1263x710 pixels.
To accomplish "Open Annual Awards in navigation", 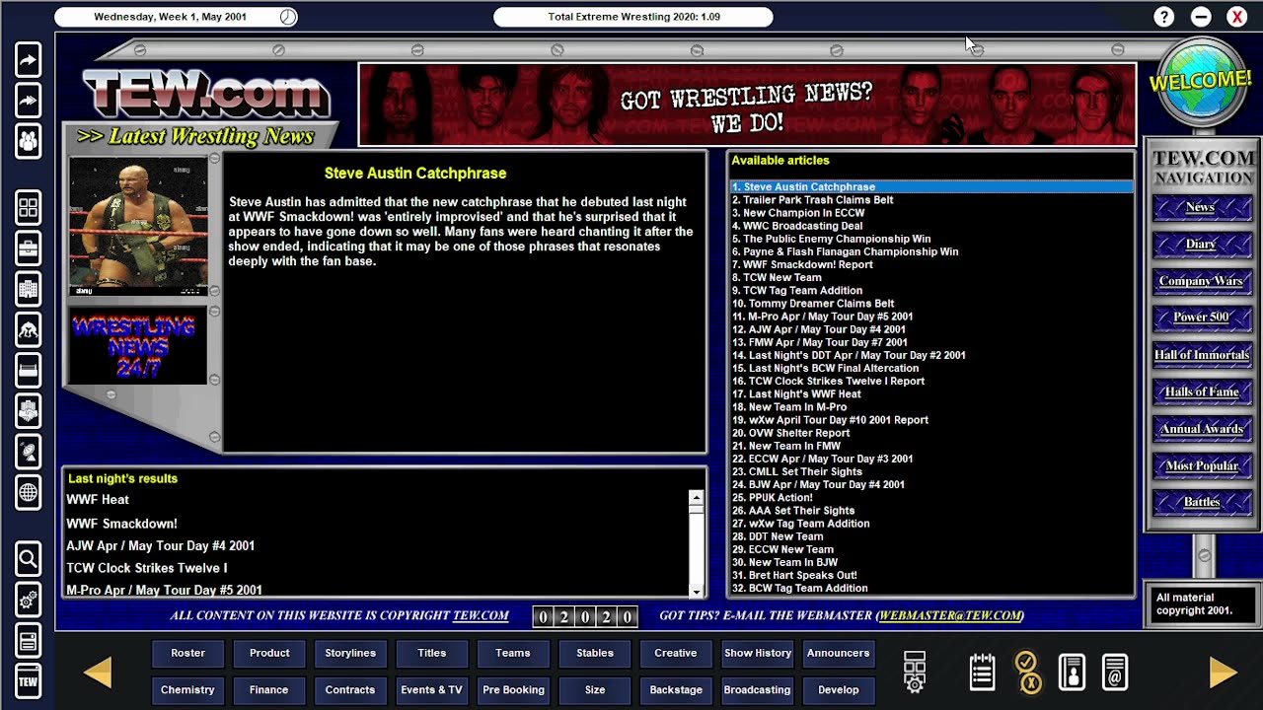I will (1201, 429).
